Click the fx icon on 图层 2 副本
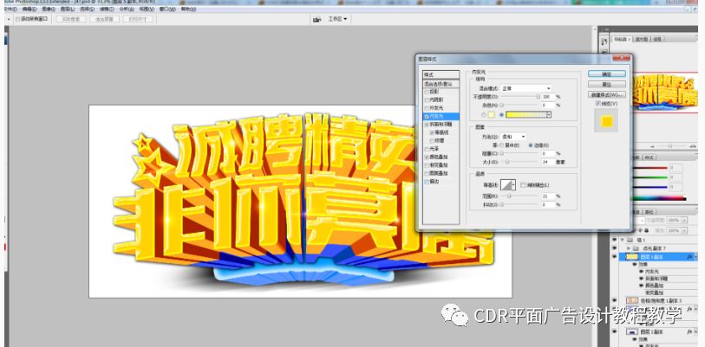Screen dimensions: 705x347 pos(689,331)
